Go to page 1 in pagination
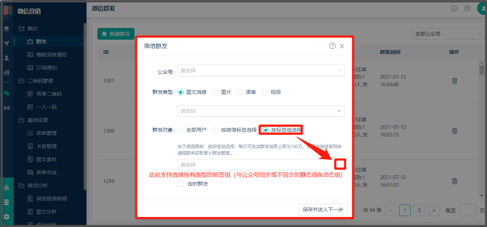This screenshot has height=227, width=487. [405, 210]
